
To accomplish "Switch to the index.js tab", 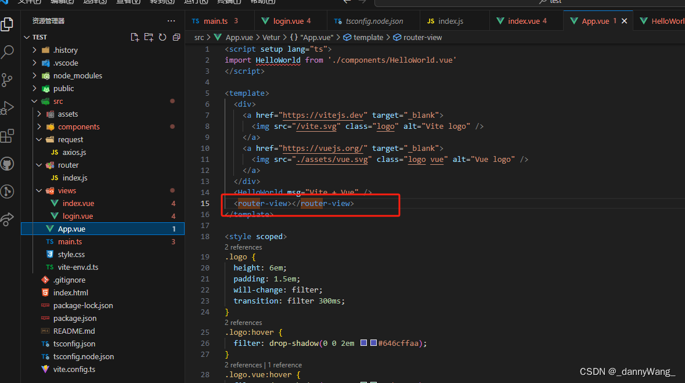I will [455, 21].
